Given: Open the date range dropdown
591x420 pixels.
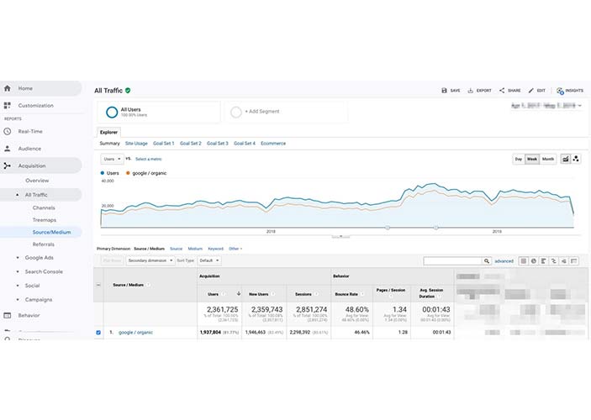Looking at the screenshot, I should pos(546,106).
